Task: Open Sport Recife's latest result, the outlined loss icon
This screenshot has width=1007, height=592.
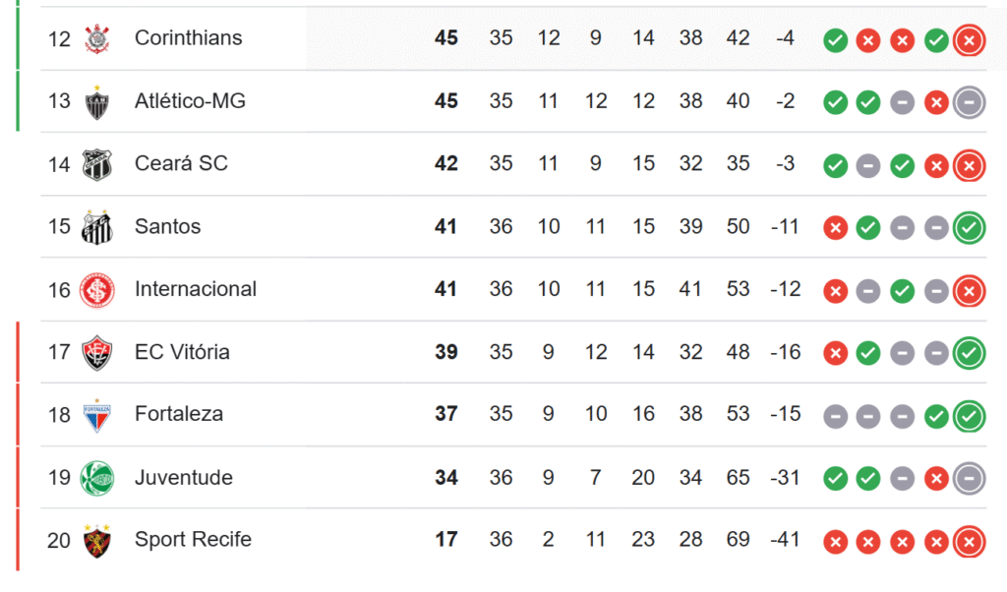Action: pyautogui.click(x=969, y=542)
